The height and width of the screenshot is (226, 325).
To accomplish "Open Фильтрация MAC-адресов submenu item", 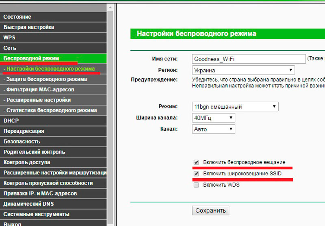I will click(x=53, y=89).
